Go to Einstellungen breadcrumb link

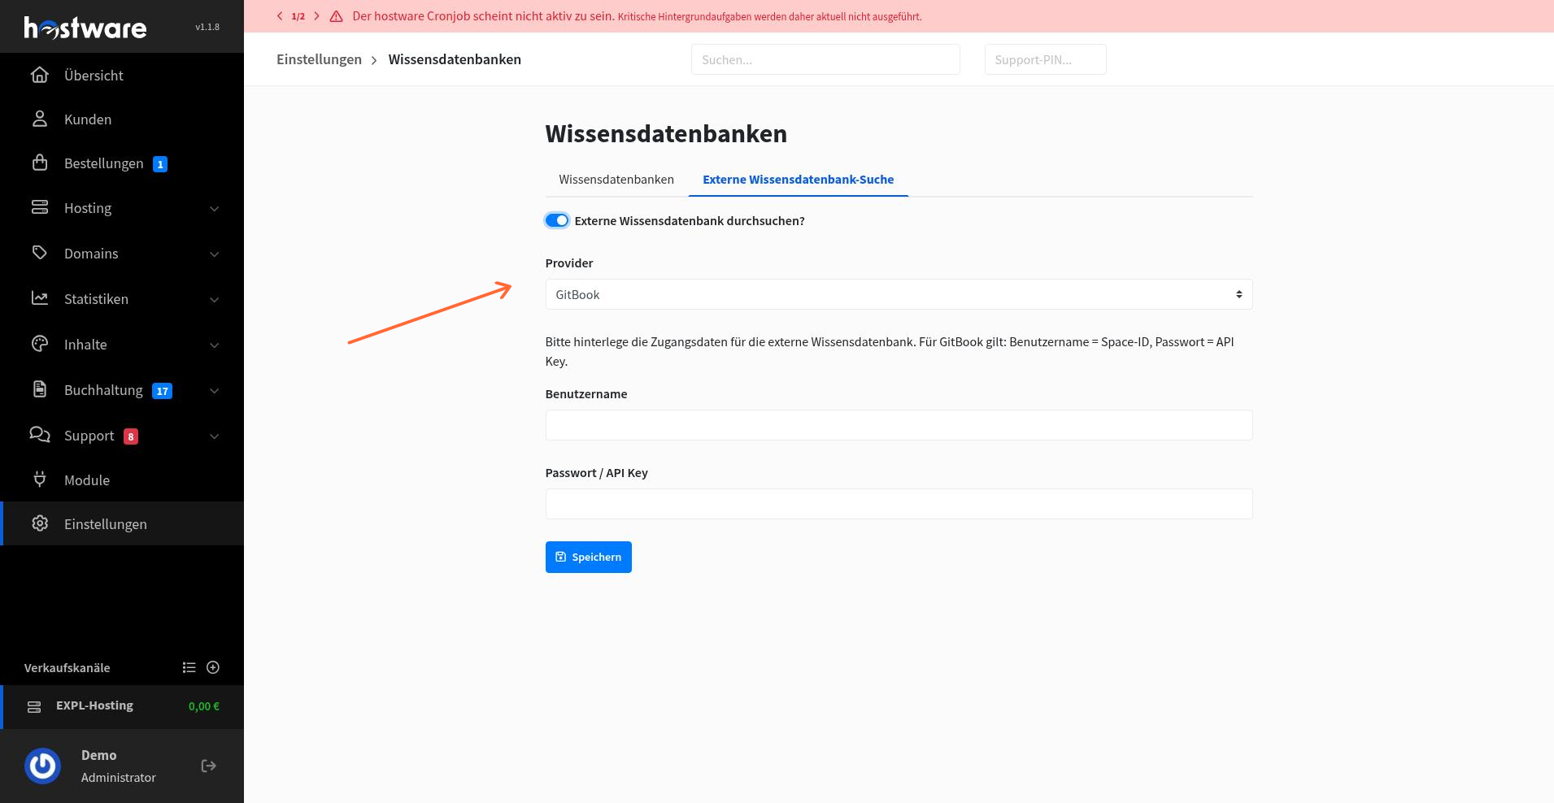coord(319,59)
